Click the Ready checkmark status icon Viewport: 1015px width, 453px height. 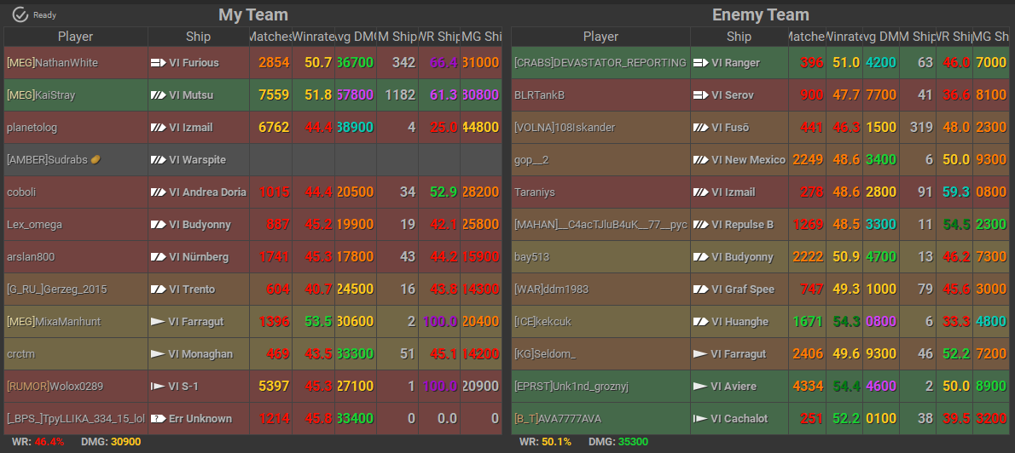20,14
